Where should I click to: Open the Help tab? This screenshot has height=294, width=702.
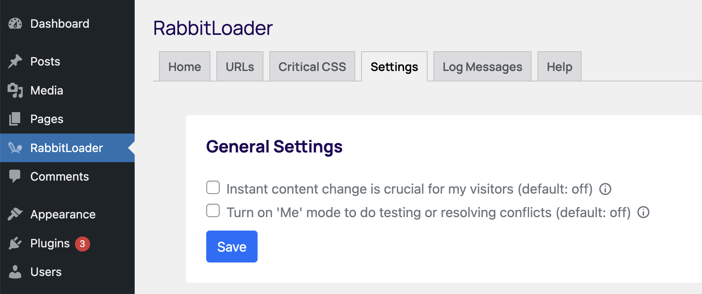559,66
